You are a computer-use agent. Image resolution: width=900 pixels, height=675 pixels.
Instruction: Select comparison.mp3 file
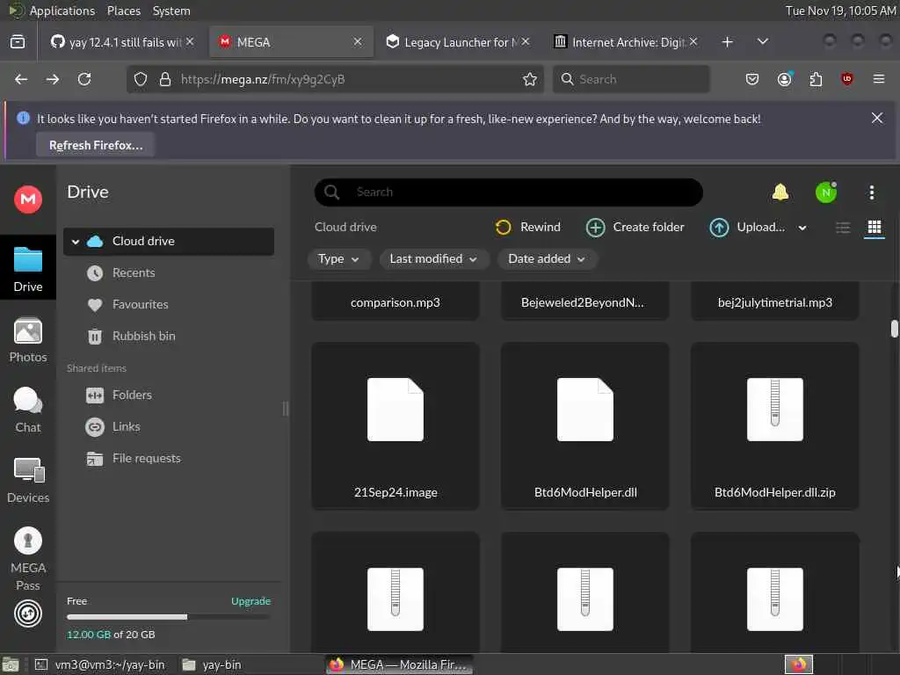click(396, 302)
